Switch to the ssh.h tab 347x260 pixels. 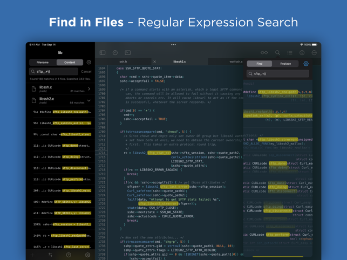pos(123,61)
